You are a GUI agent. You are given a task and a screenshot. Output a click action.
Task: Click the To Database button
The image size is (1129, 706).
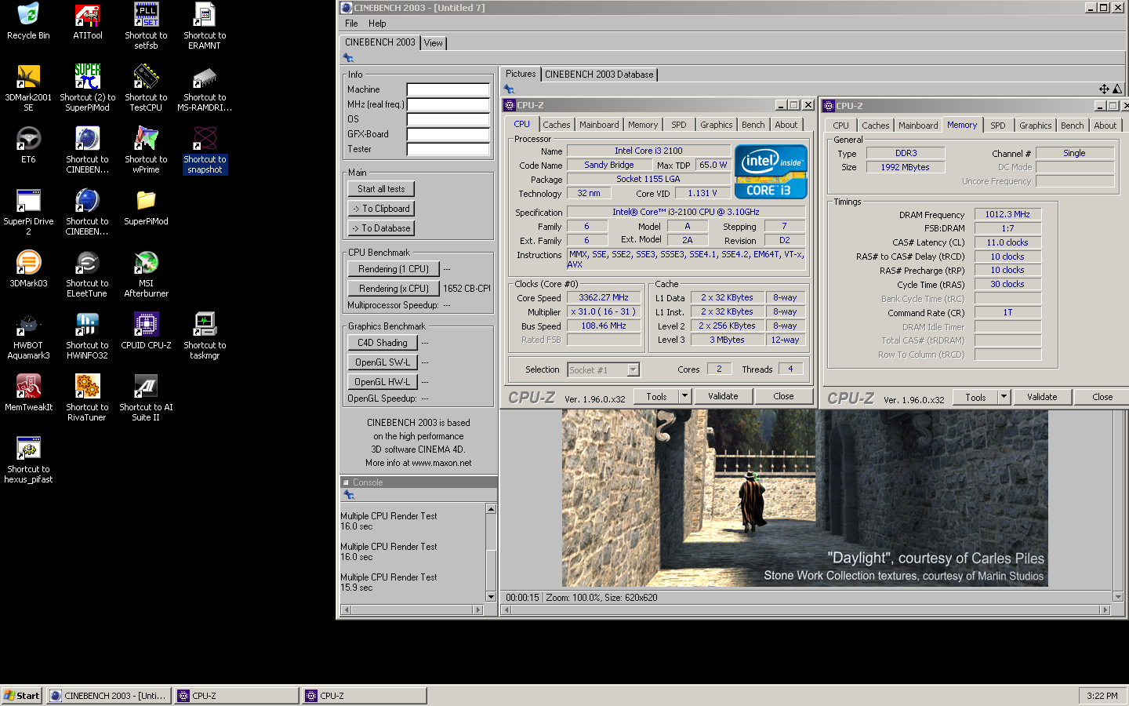pyautogui.click(x=381, y=228)
